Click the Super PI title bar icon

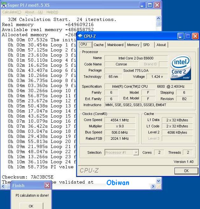4,5
